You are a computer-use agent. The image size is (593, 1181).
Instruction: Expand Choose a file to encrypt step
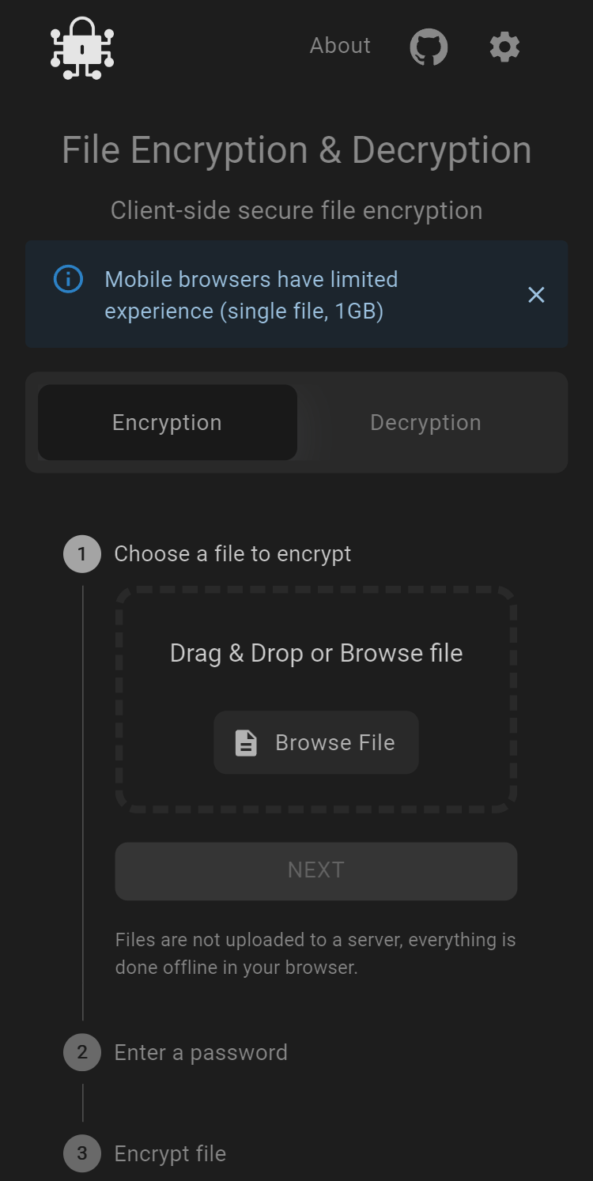point(232,554)
